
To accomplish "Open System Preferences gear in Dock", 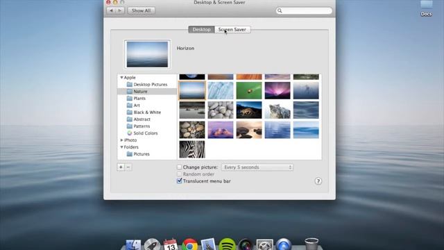I will coord(264,245).
